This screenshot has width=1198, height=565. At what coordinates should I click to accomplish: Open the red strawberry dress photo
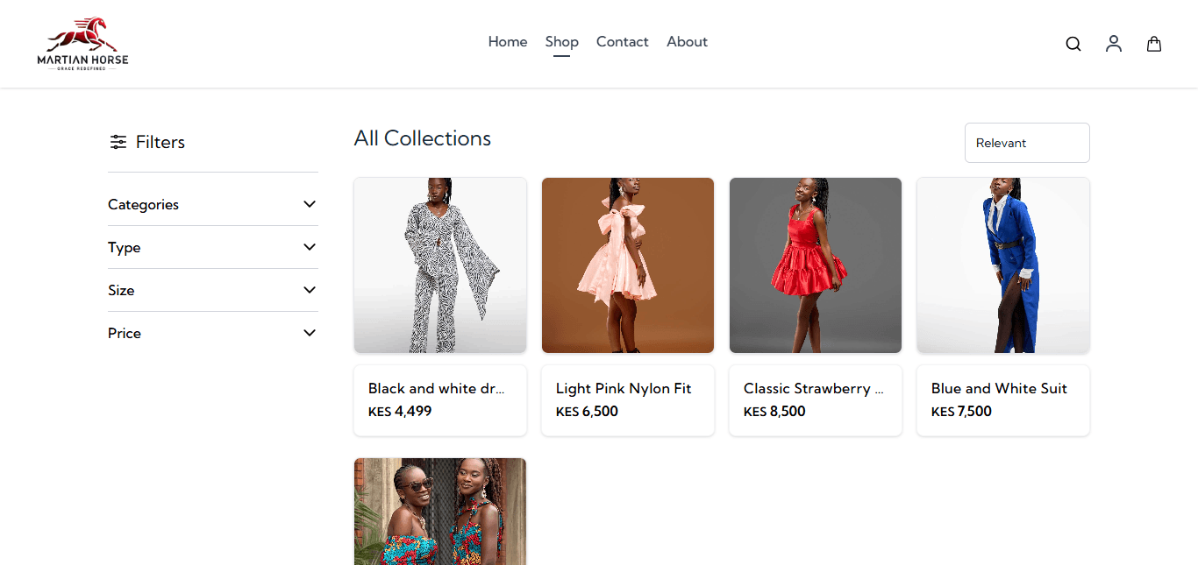coord(816,265)
